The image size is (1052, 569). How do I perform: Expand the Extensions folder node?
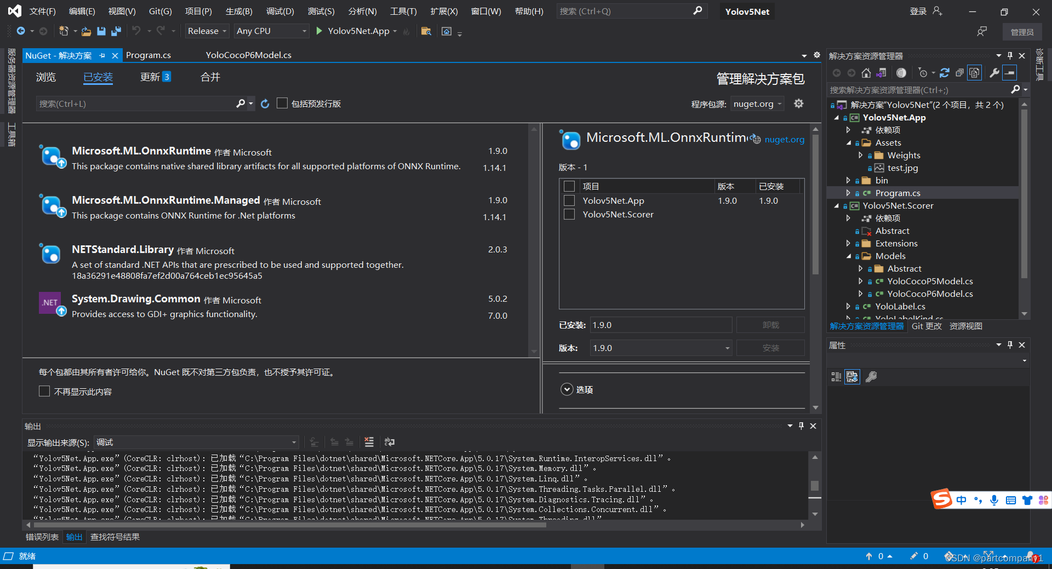coord(848,244)
